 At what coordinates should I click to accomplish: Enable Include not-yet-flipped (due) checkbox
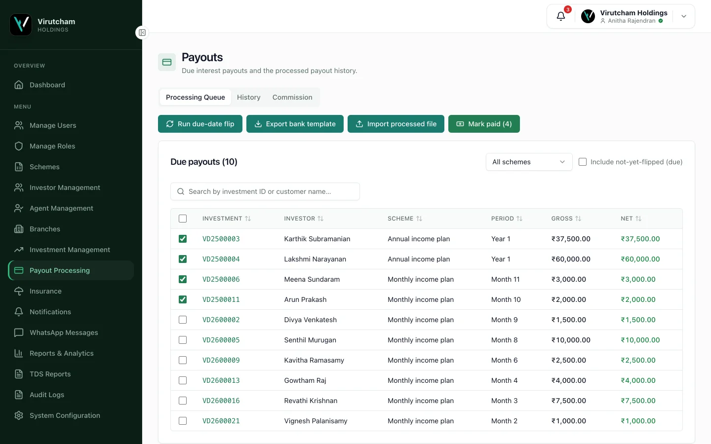[x=583, y=162]
